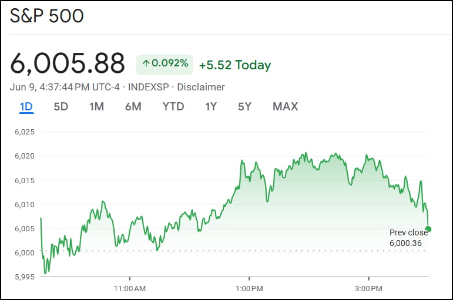Click the 6,005 y-axis label

pos(25,228)
